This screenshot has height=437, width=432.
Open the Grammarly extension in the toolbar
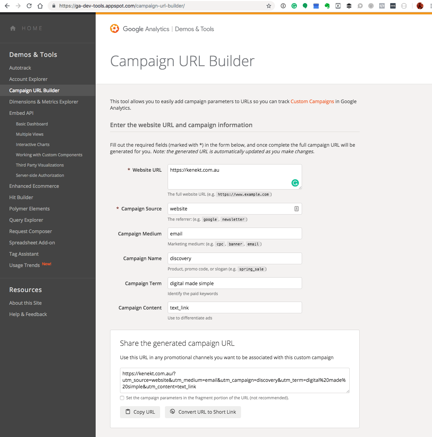[294, 6]
